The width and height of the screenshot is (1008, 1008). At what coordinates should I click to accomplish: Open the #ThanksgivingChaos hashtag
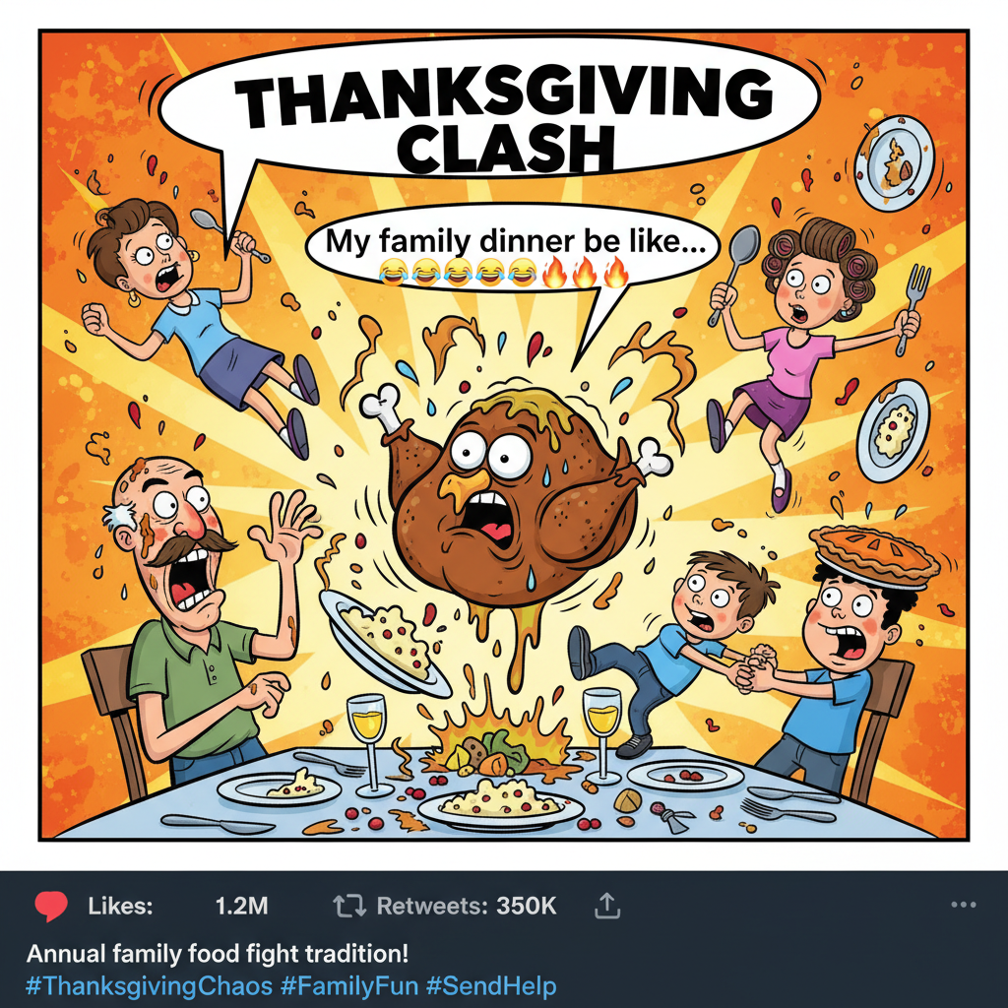(x=149, y=985)
